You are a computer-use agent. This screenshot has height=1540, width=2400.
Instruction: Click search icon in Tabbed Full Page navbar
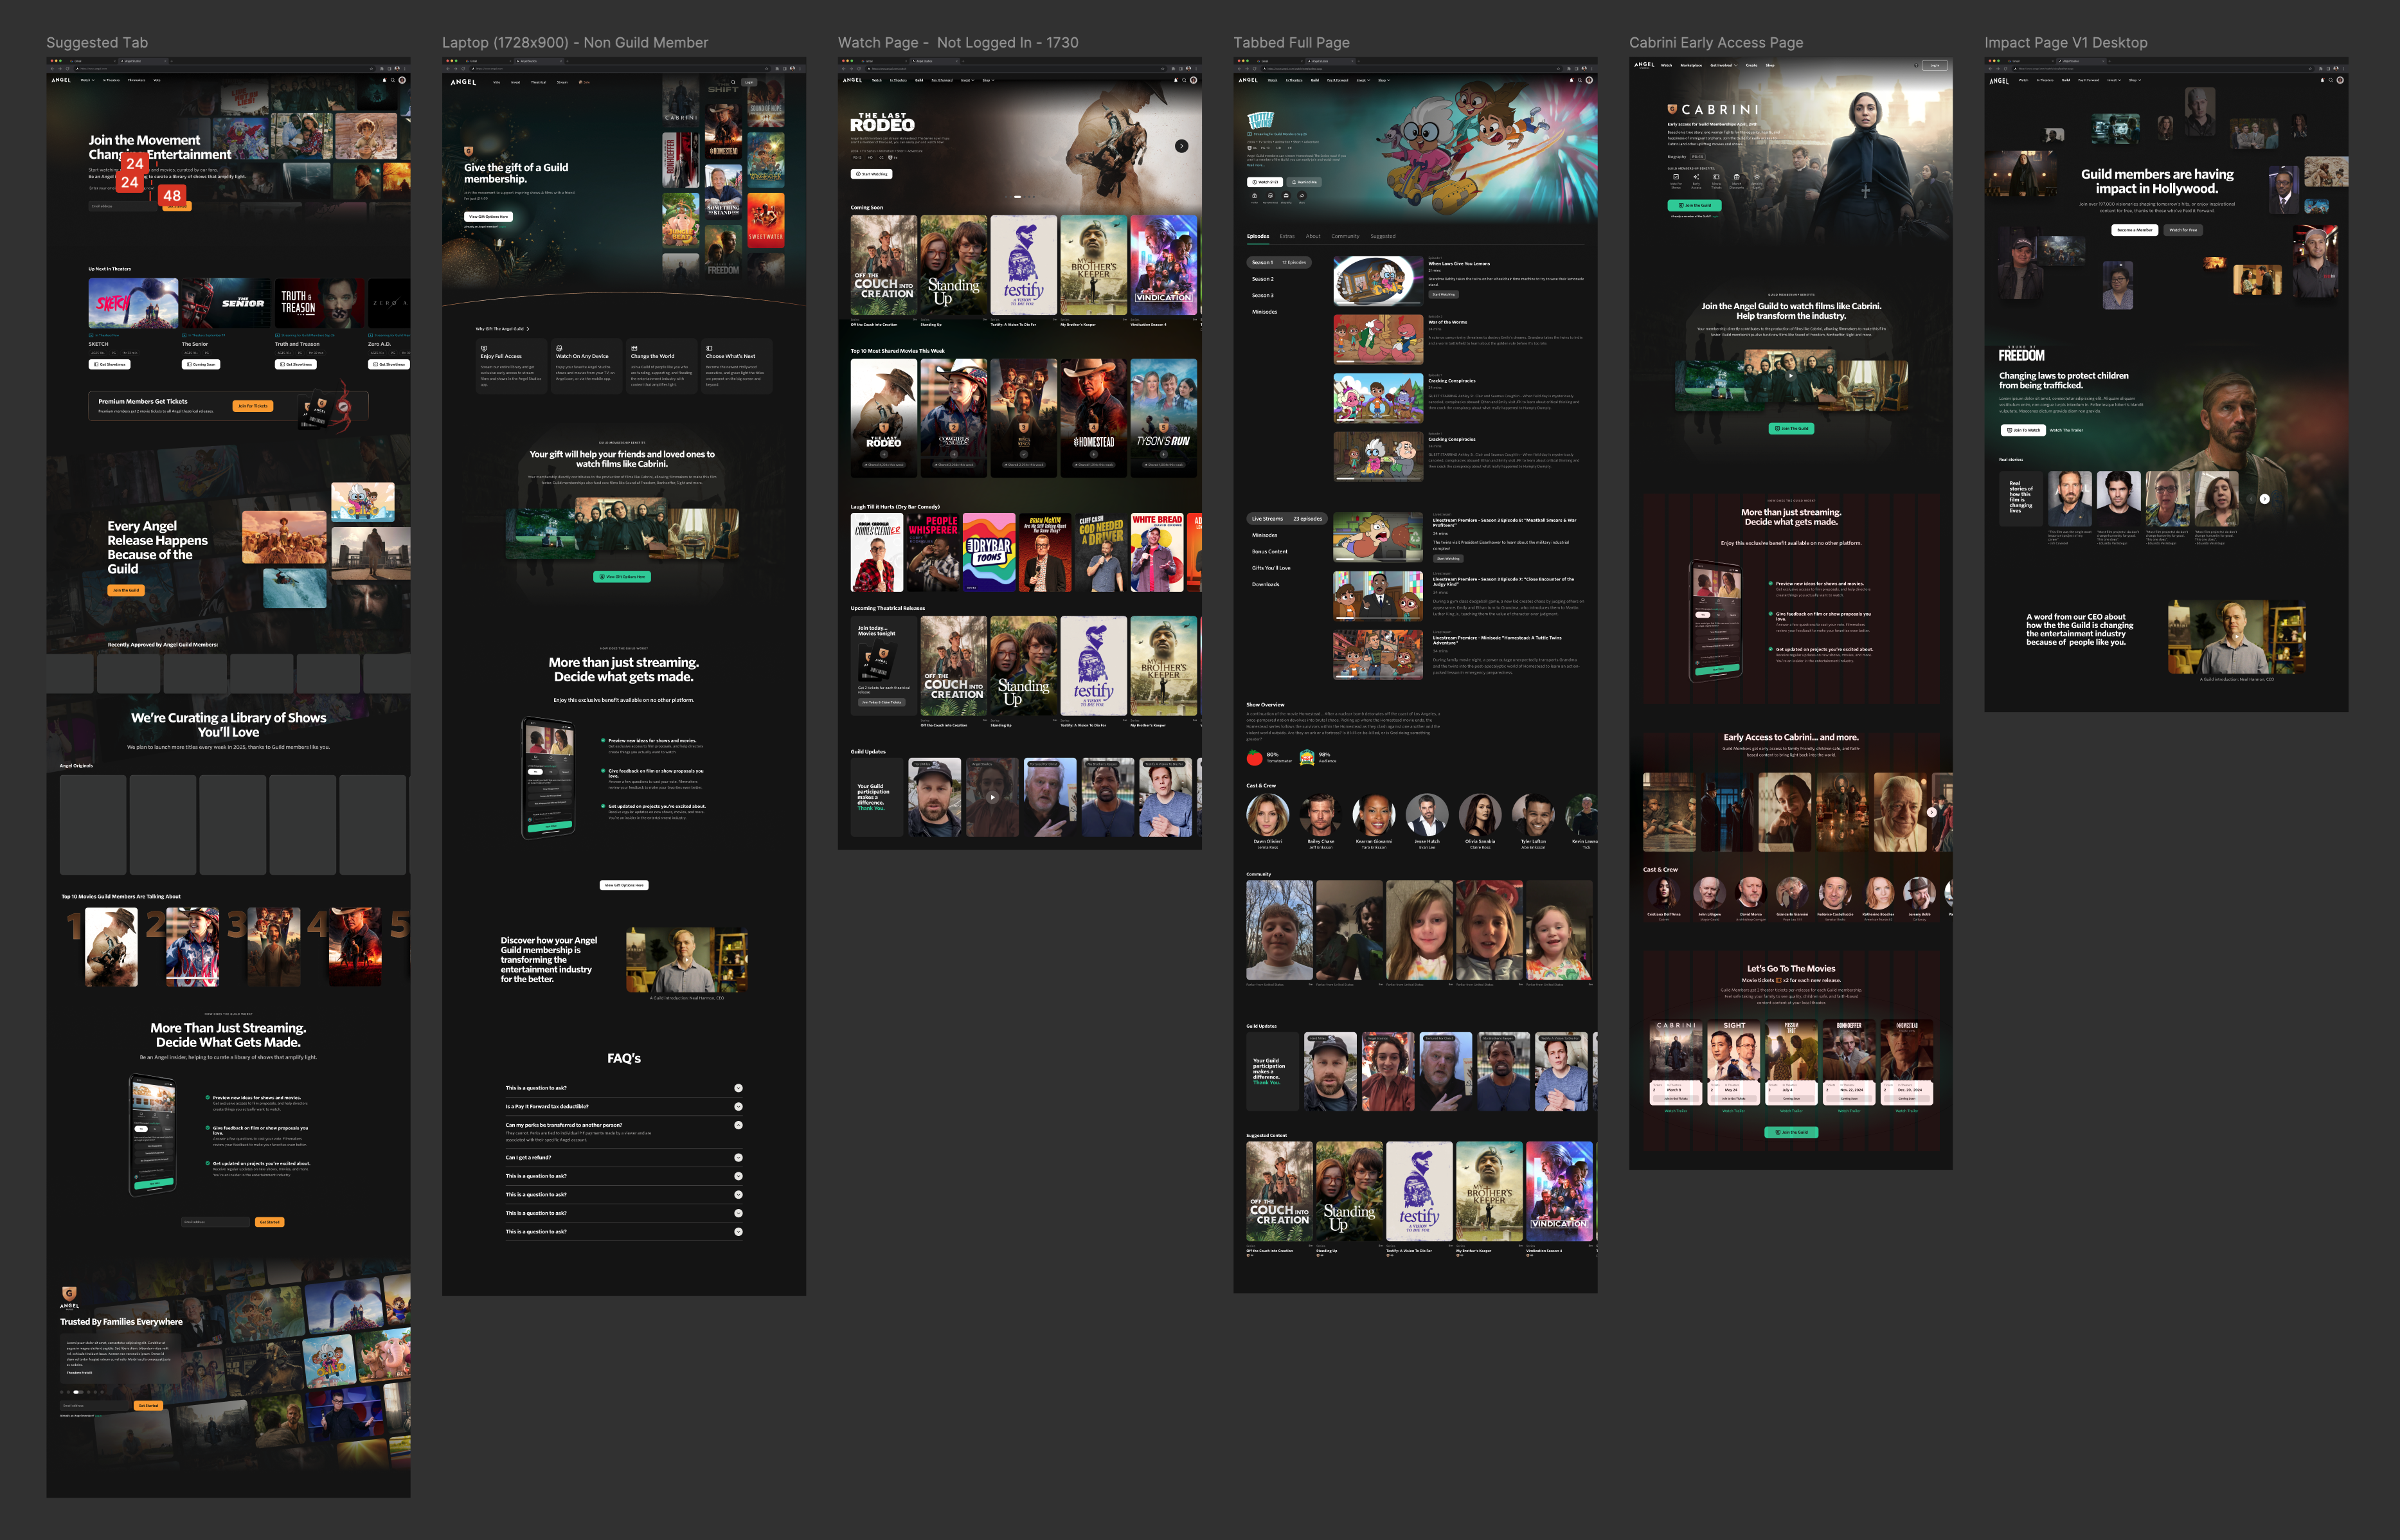click(1580, 80)
